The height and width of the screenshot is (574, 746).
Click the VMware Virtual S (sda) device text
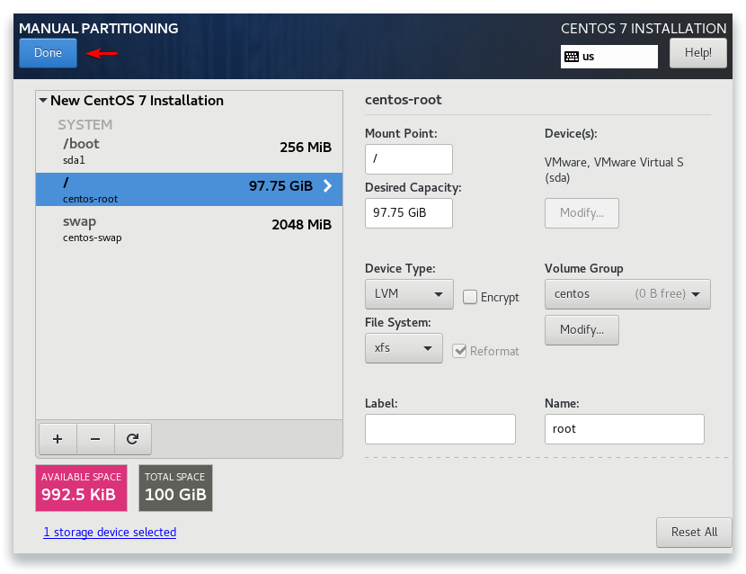614,170
